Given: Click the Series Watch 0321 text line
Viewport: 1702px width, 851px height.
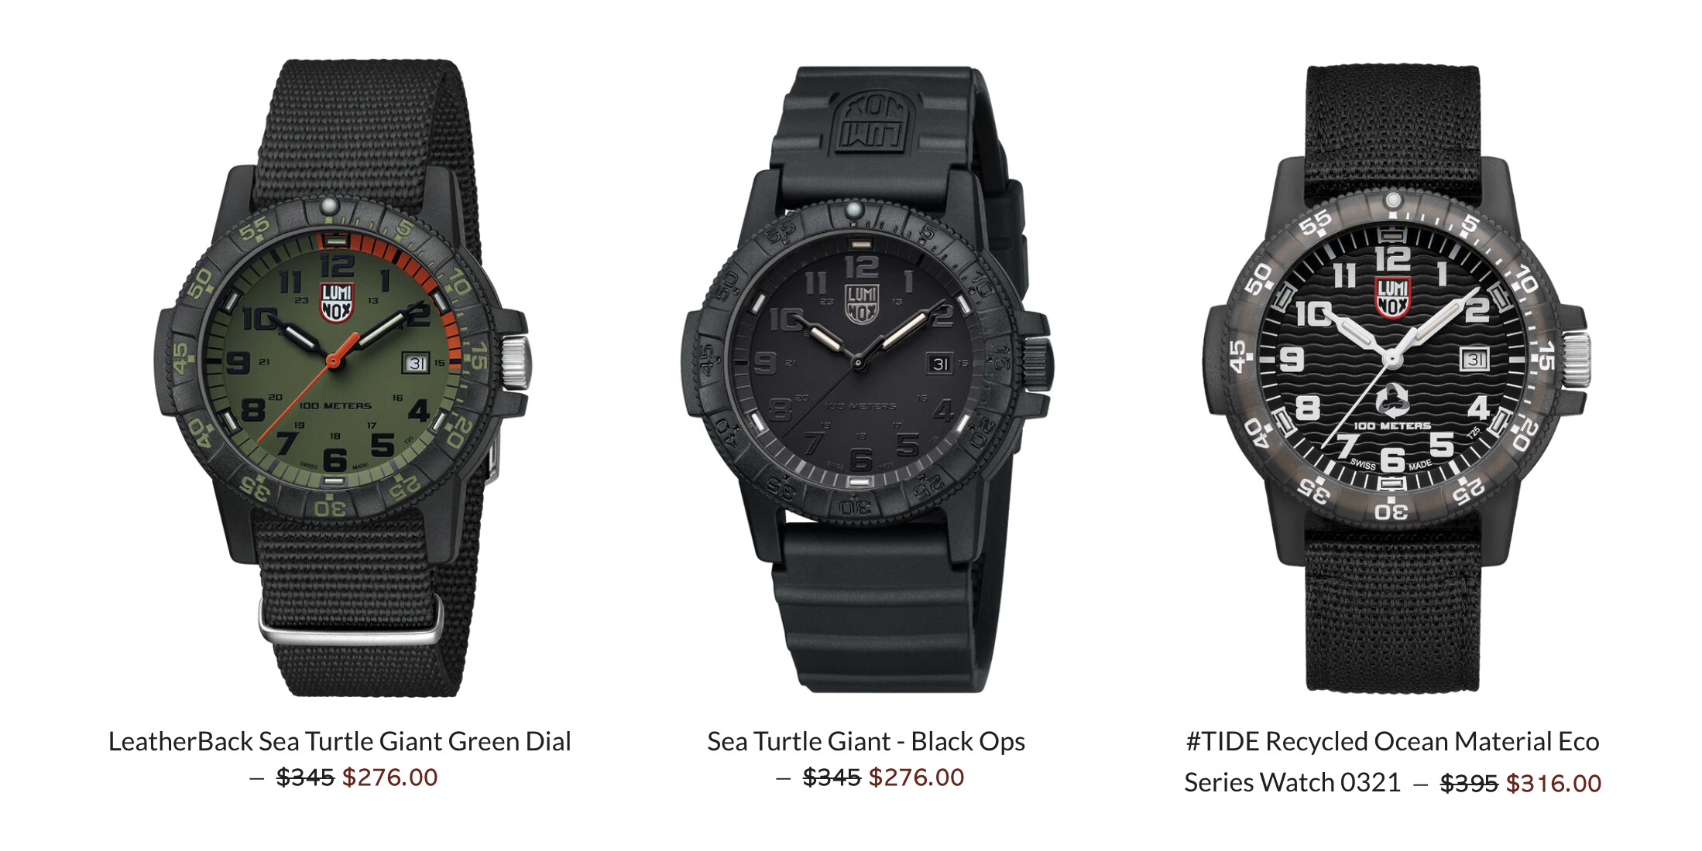Looking at the screenshot, I should (1292, 782).
